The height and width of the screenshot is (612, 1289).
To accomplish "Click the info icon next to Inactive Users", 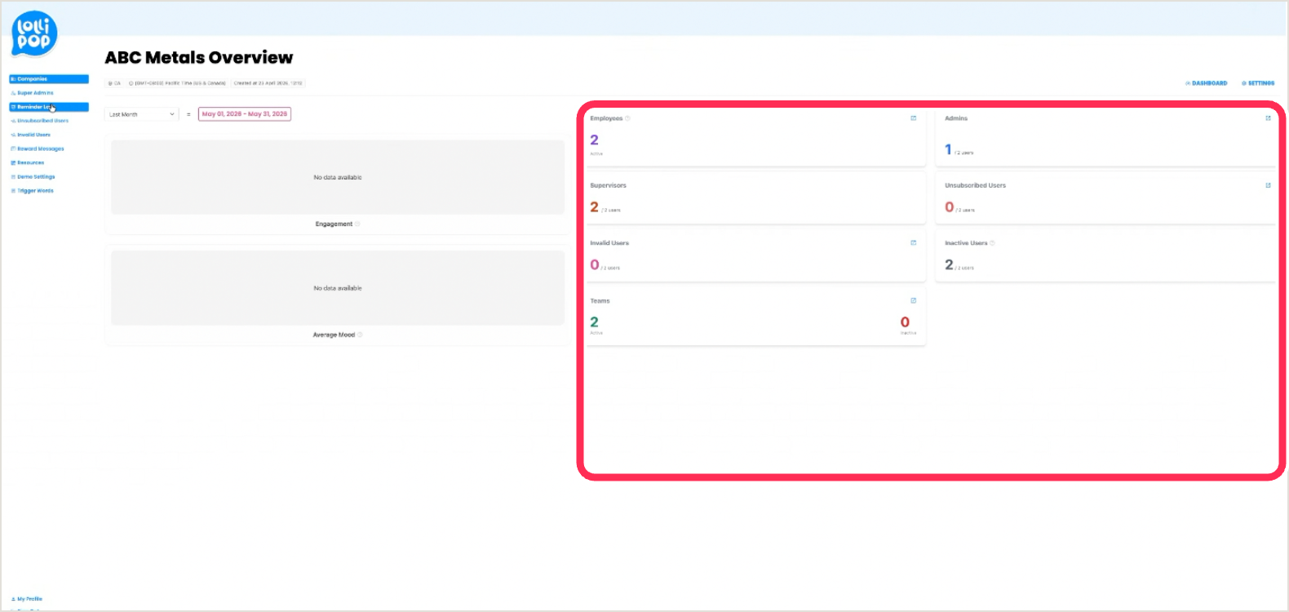I will click(992, 243).
